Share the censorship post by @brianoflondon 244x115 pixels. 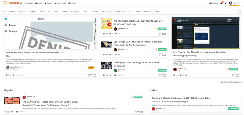19,75
